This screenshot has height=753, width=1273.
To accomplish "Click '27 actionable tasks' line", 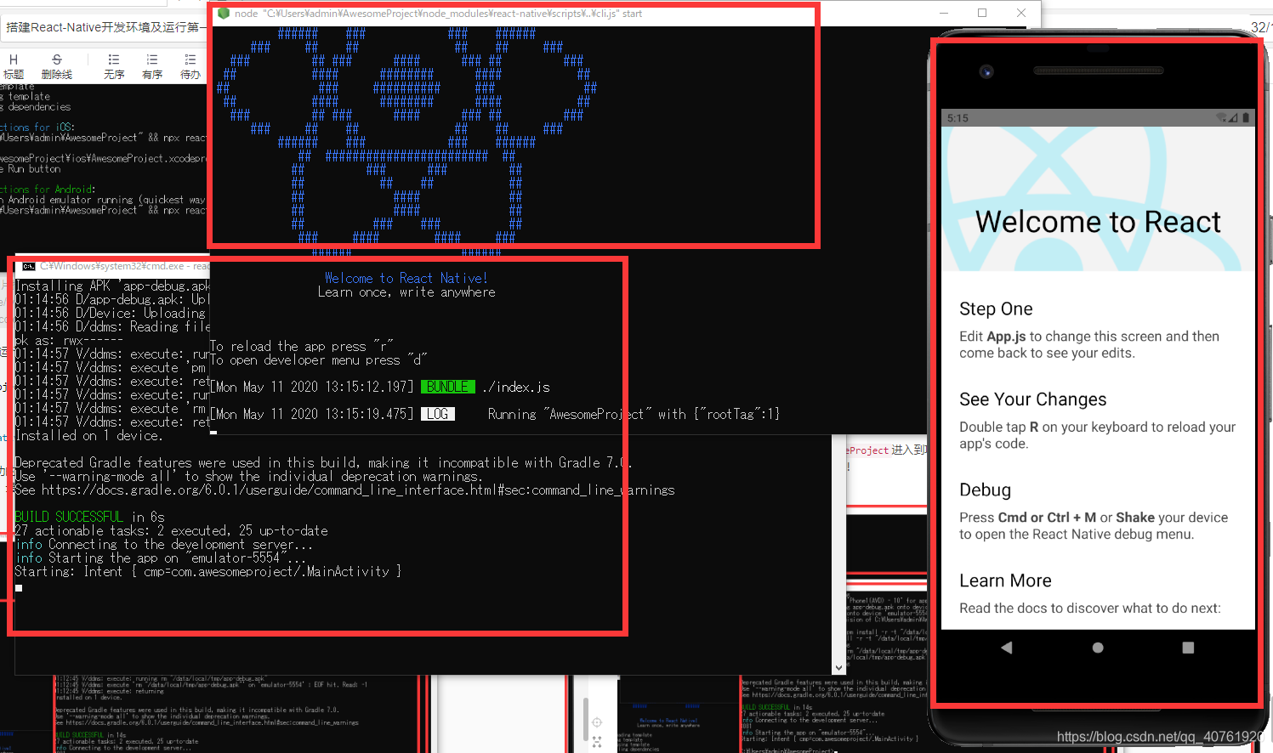I will [x=172, y=530].
